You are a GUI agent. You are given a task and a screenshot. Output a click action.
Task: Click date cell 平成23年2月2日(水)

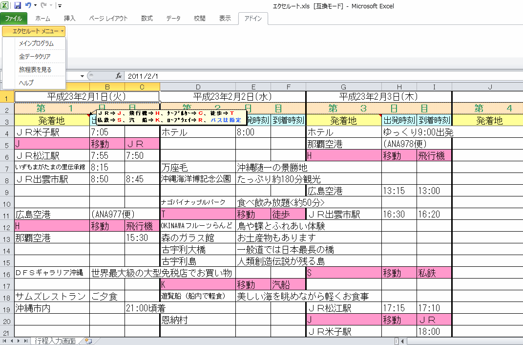pos(233,97)
